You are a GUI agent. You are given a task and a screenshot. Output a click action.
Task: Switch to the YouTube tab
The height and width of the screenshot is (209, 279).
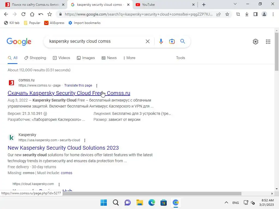click(x=165, y=5)
